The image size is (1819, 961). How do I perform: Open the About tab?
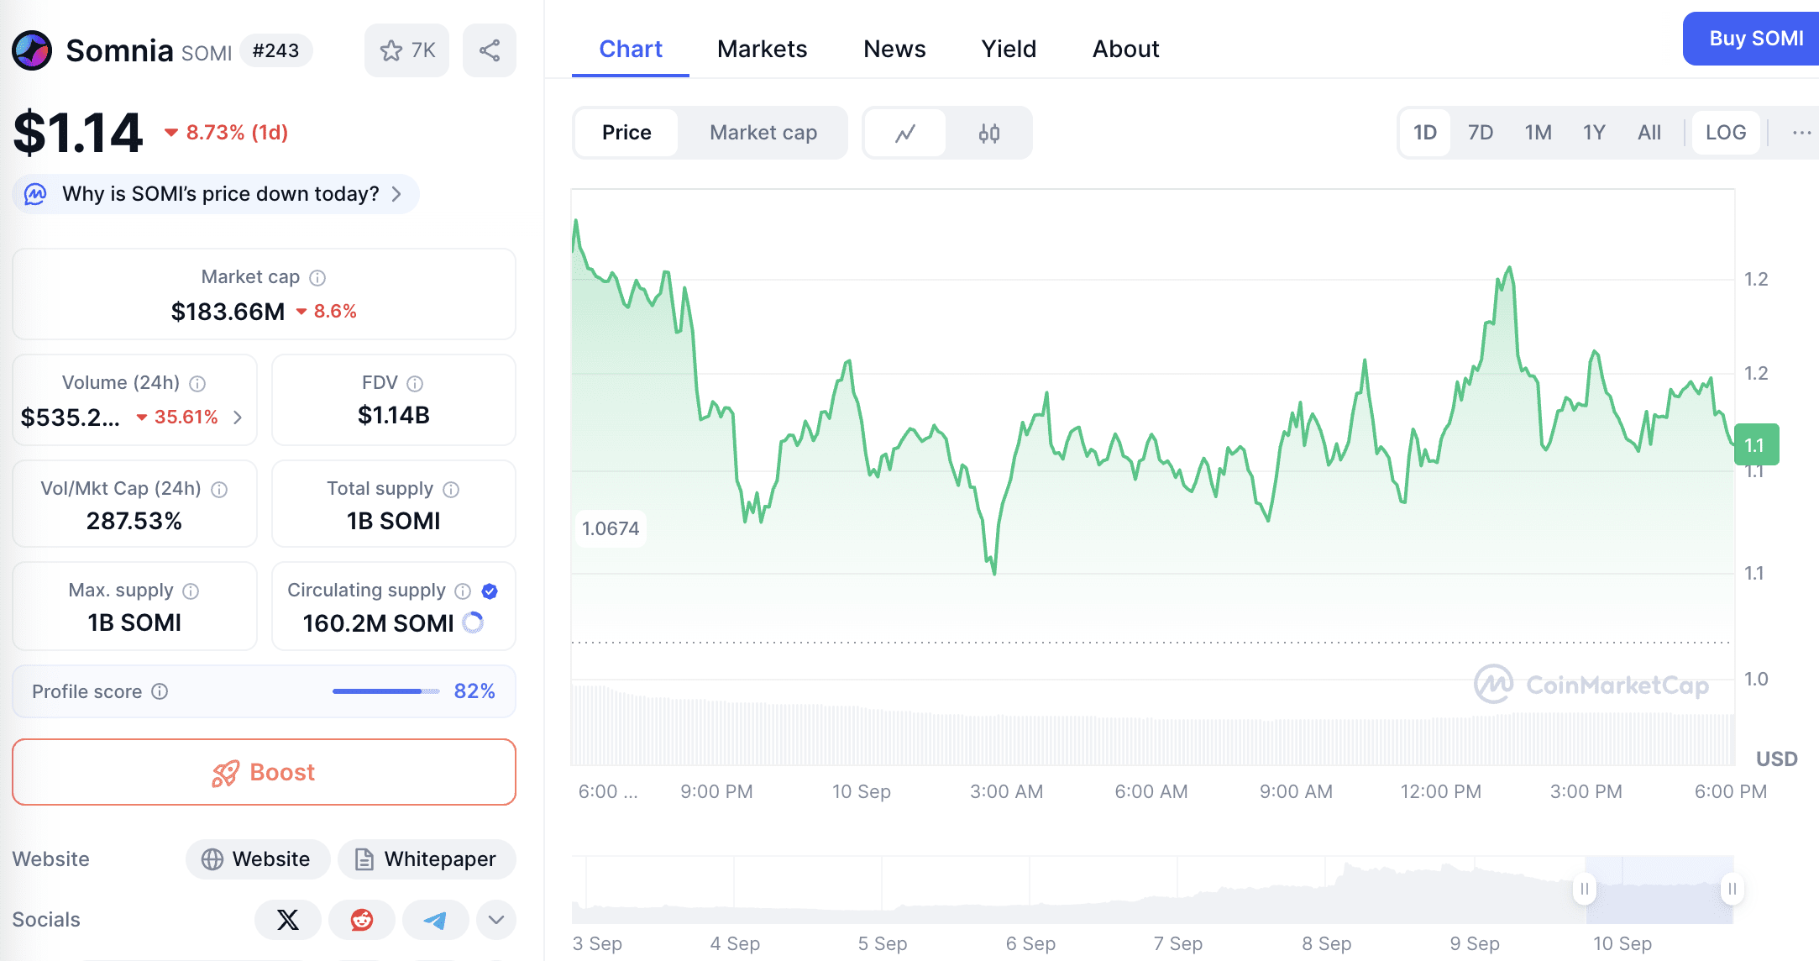coord(1125,49)
